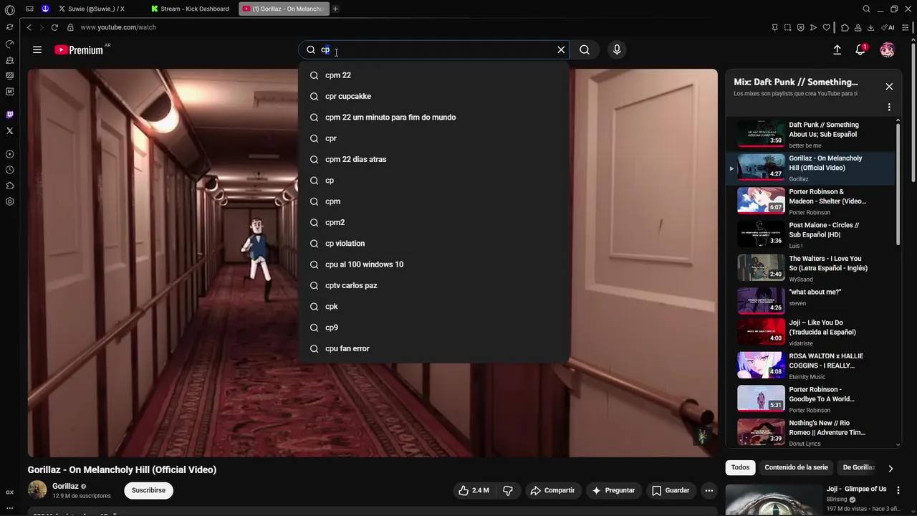Open YouTube account avatar menu
Viewport: 917px width, 516px height.
887,49
